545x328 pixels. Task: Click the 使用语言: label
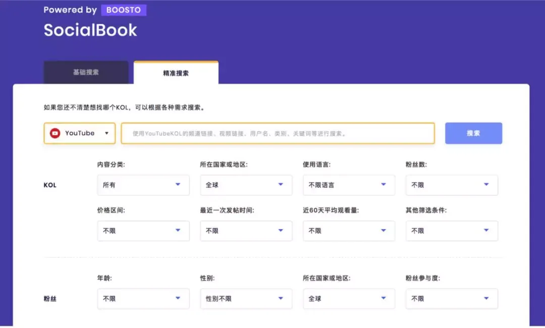click(316, 165)
